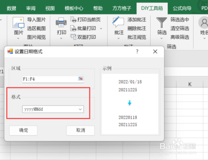The height and width of the screenshot is (160, 208).
Task: Open the 帮助 tab
Action: coord(98,8)
